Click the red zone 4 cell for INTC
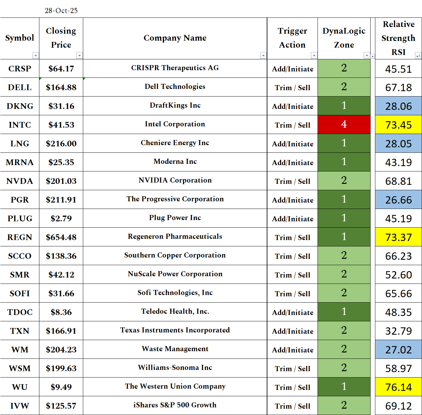 pos(344,124)
